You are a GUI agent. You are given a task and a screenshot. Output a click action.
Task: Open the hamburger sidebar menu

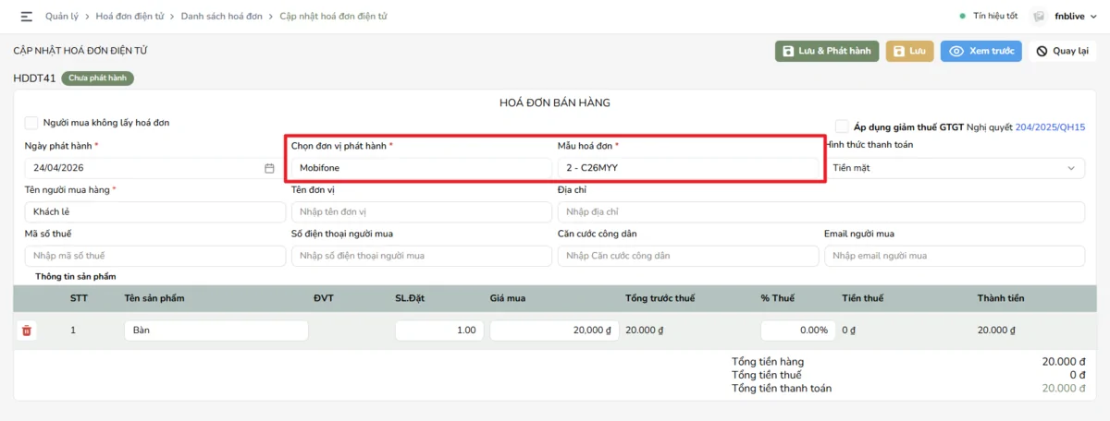pos(26,17)
